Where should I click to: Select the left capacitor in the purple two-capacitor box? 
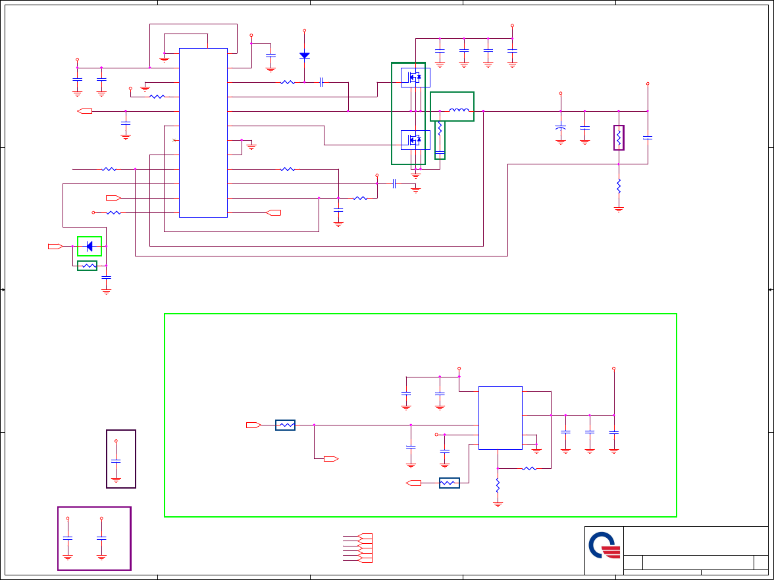68,538
